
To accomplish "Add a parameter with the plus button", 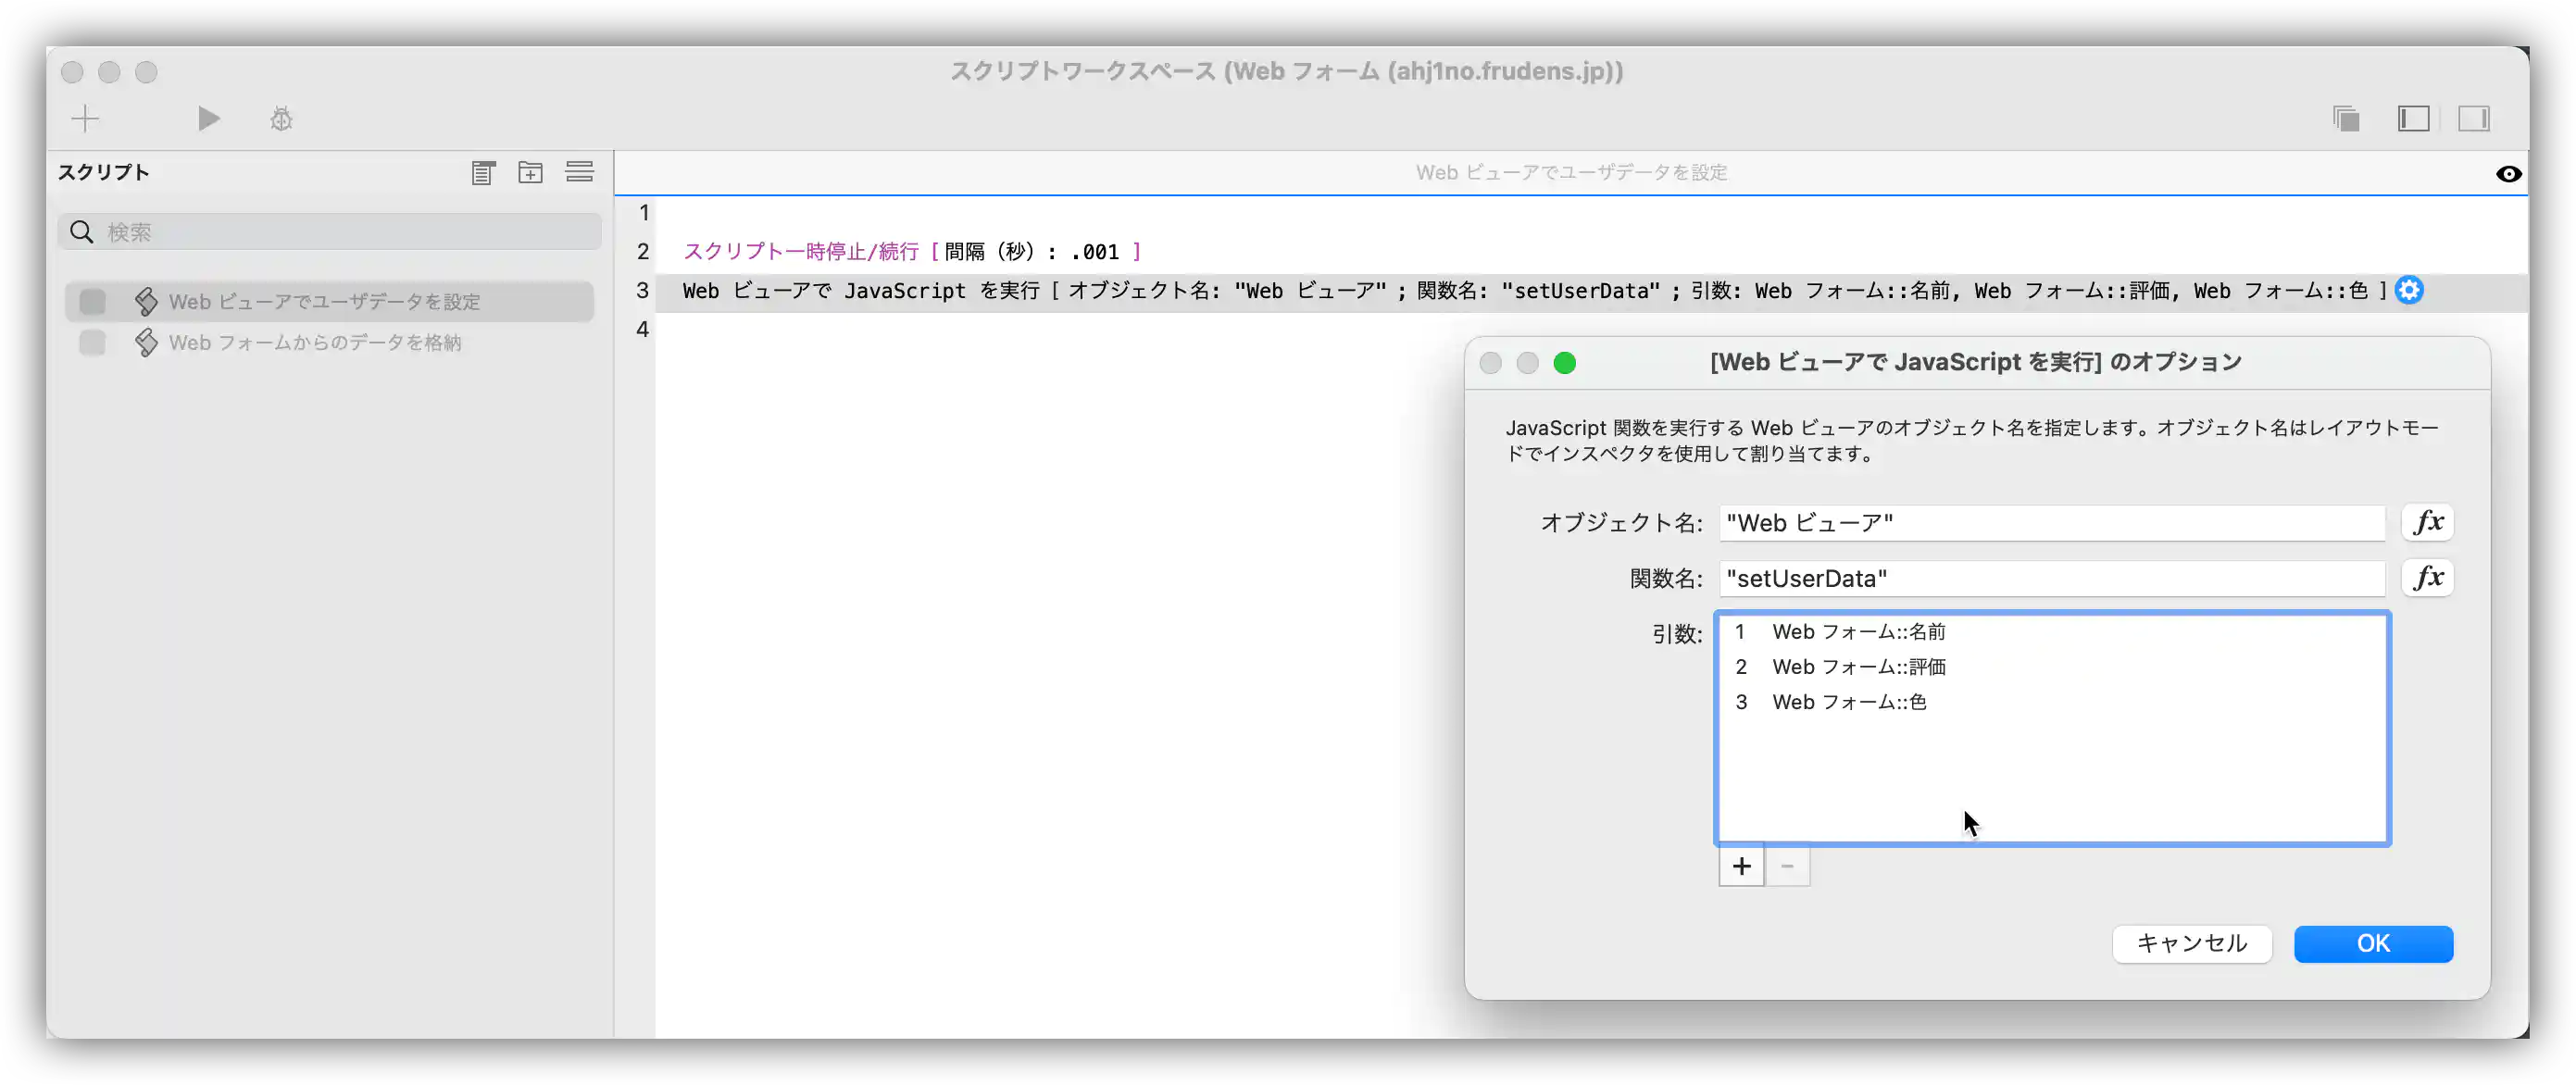I will click(x=1741, y=866).
